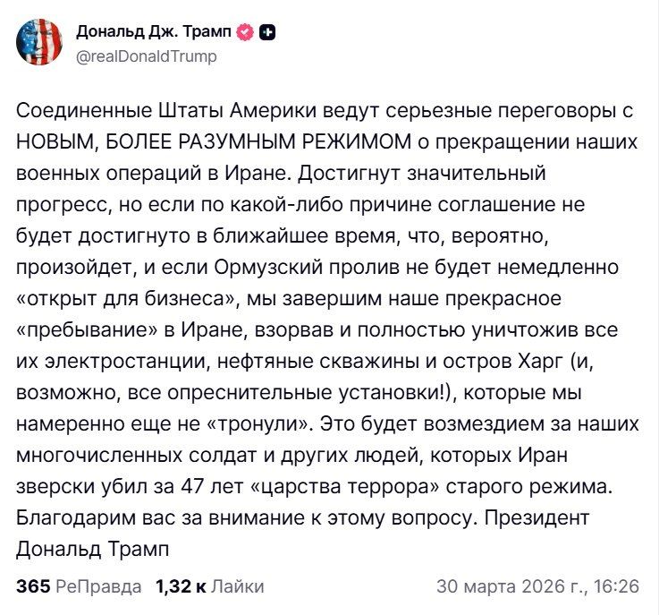Screen dimensions: 659x615
Task: Open the Лайки label
Action: click(x=237, y=587)
